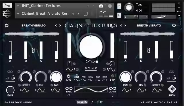Image resolution: width=184 pixels, height=106 pixels.
Task: Click the Tune value 0.00
Action: pos(139,11)
